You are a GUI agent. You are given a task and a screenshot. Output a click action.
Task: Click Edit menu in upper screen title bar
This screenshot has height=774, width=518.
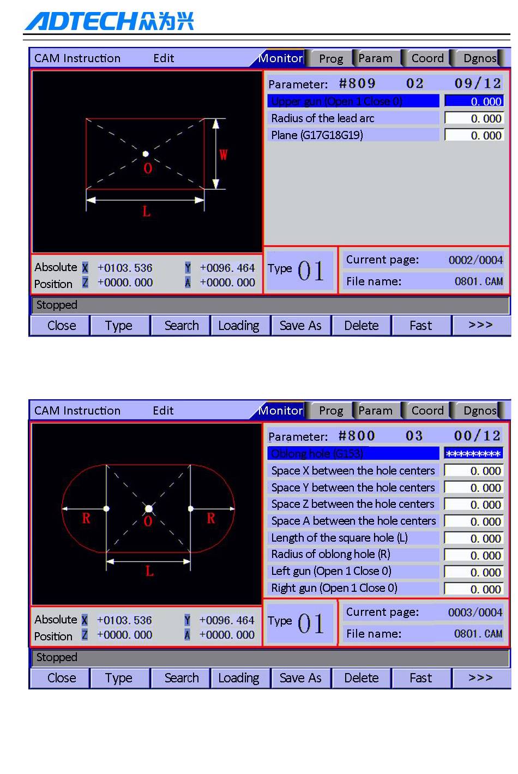(164, 58)
